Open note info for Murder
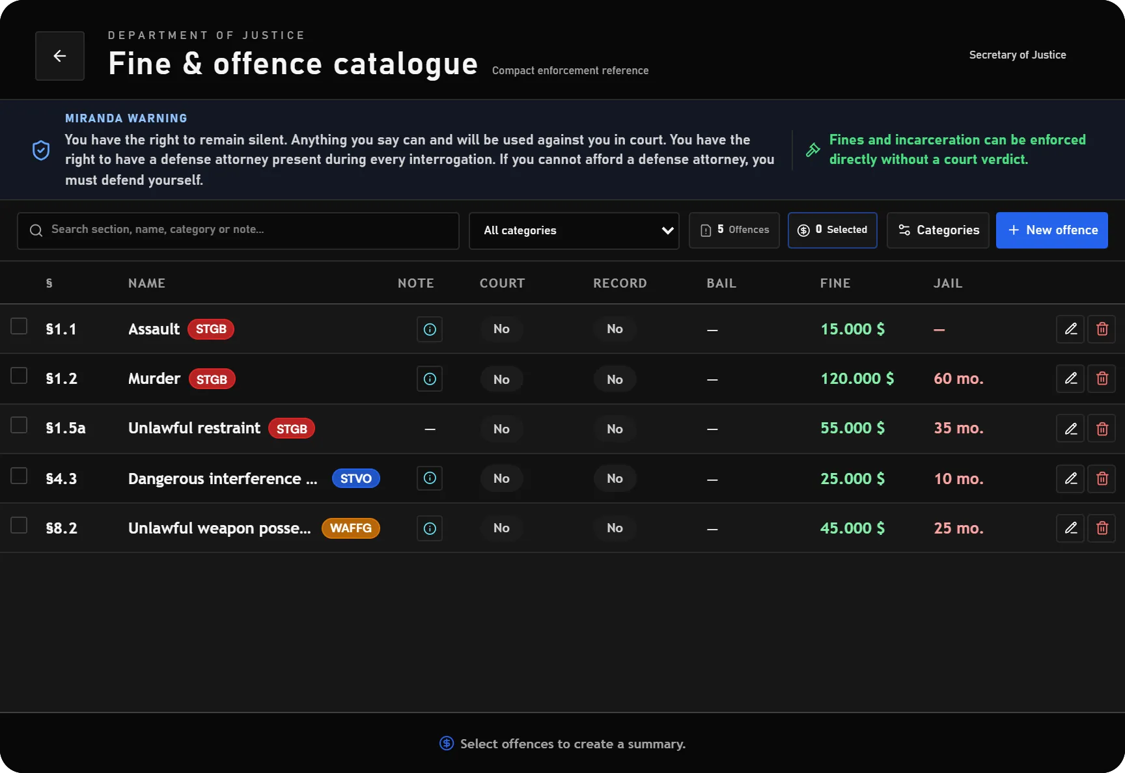Image resolution: width=1125 pixels, height=773 pixels. click(x=430, y=379)
